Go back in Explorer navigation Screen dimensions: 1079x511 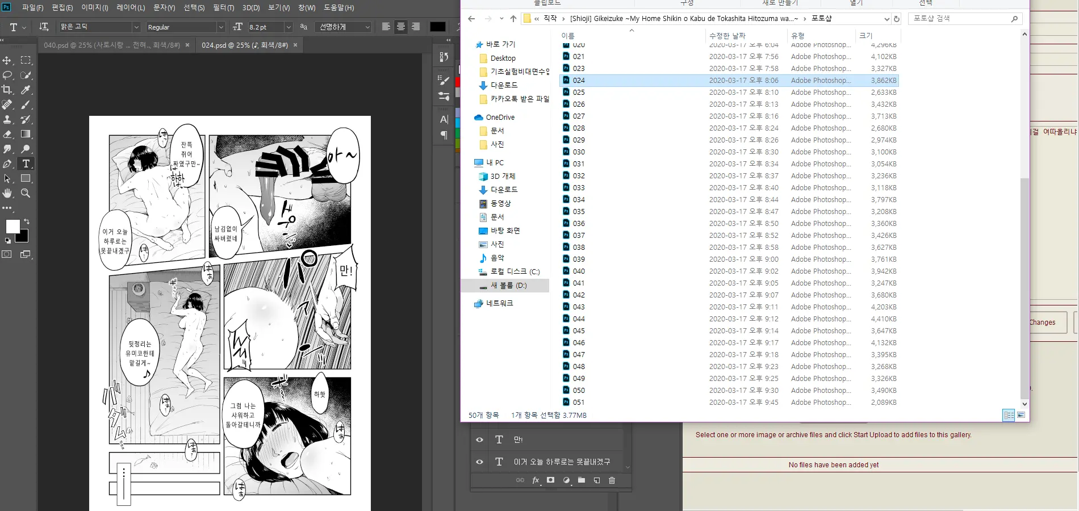(471, 19)
